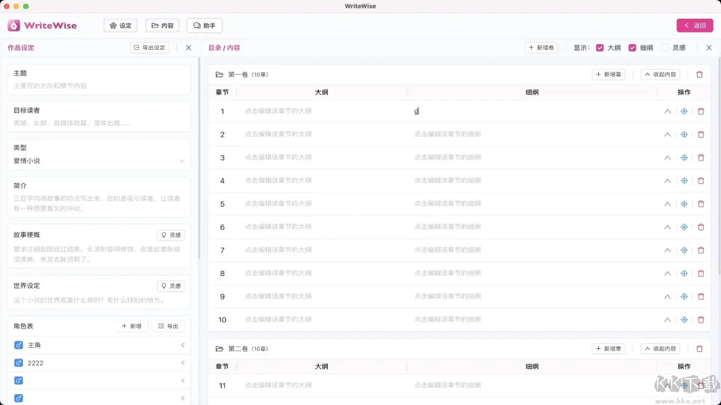
Task: Expand the 2222 character entry
Action: 183,363
